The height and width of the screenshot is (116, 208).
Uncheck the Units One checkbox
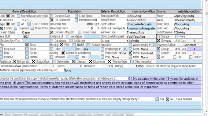point(8,16)
